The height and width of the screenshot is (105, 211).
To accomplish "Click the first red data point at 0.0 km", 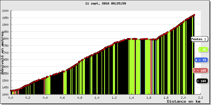I will coord(11,91).
